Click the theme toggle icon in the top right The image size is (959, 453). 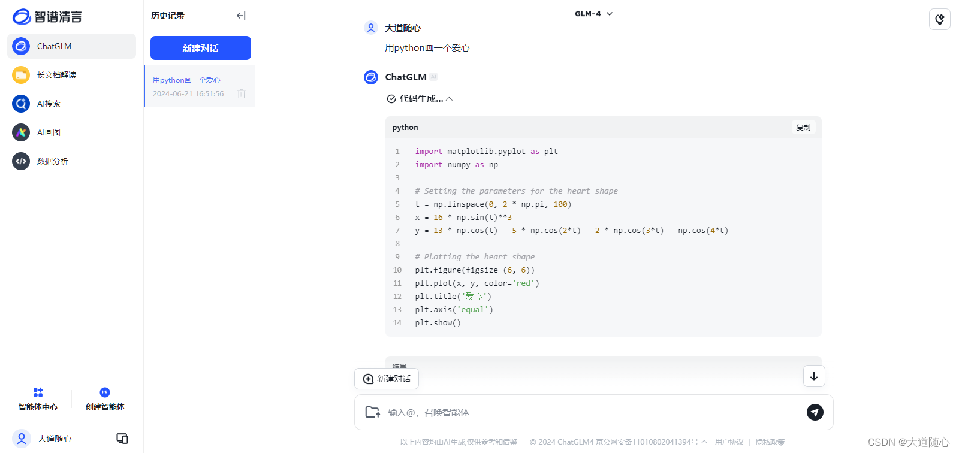coord(940,19)
